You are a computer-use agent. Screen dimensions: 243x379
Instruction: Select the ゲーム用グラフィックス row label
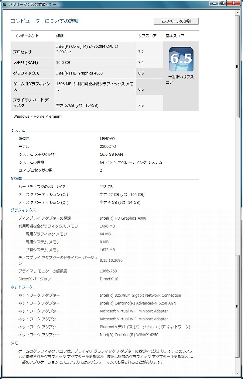point(32,87)
